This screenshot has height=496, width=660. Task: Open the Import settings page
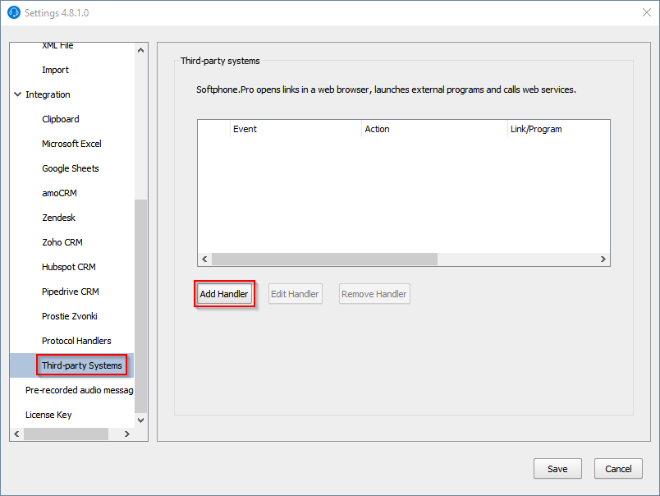tap(55, 70)
